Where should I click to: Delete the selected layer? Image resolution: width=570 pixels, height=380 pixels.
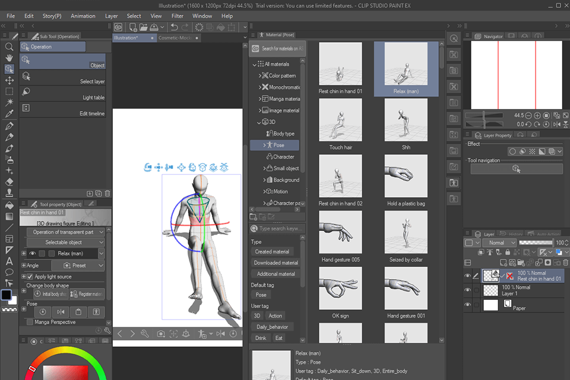(x=565, y=263)
